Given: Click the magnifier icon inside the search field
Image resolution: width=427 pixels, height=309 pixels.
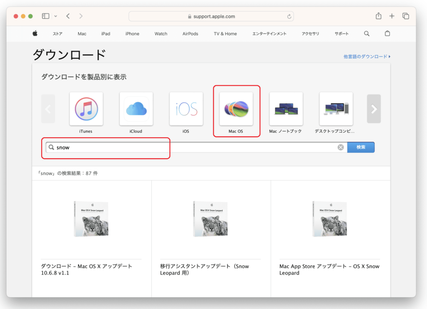Looking at the screenshot, I should click(x=51, y=147).
